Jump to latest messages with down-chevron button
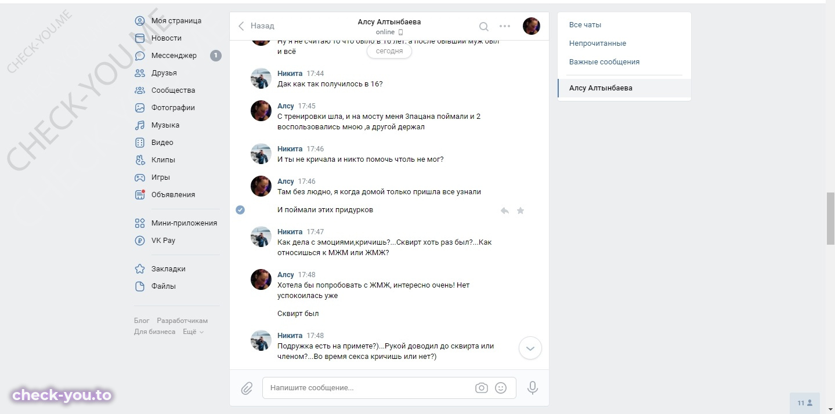The height and width of the screenshot is (414, 835). coord(530,348)
